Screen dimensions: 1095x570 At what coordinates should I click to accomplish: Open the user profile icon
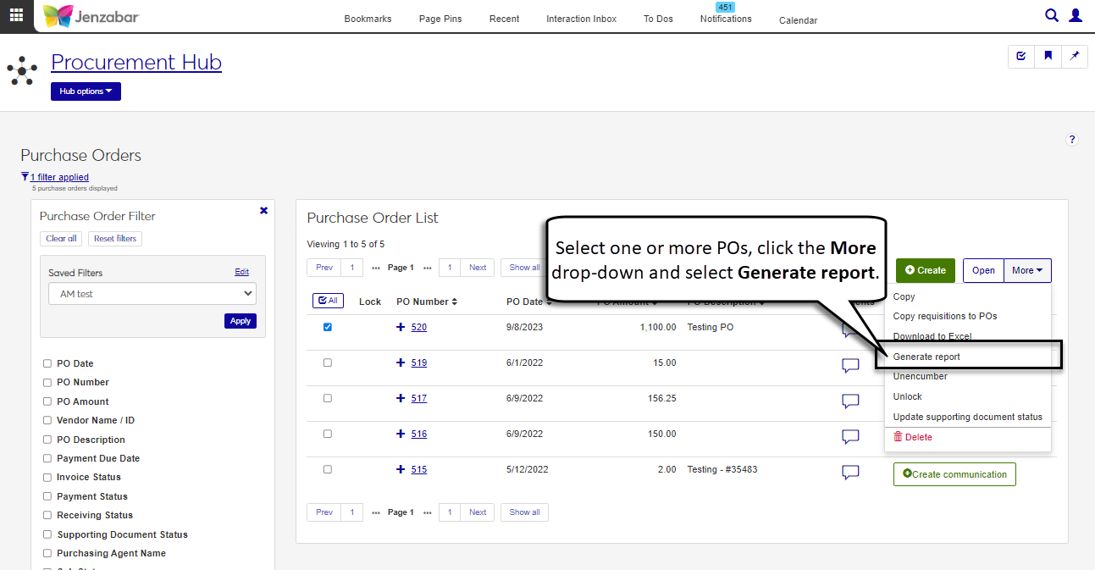tap(1076, 15)
